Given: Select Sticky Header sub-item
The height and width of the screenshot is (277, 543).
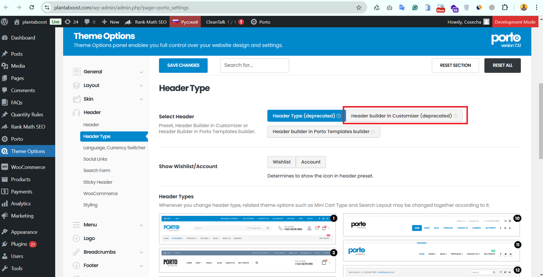Looking at the screenshot, I should pos(98,182).
